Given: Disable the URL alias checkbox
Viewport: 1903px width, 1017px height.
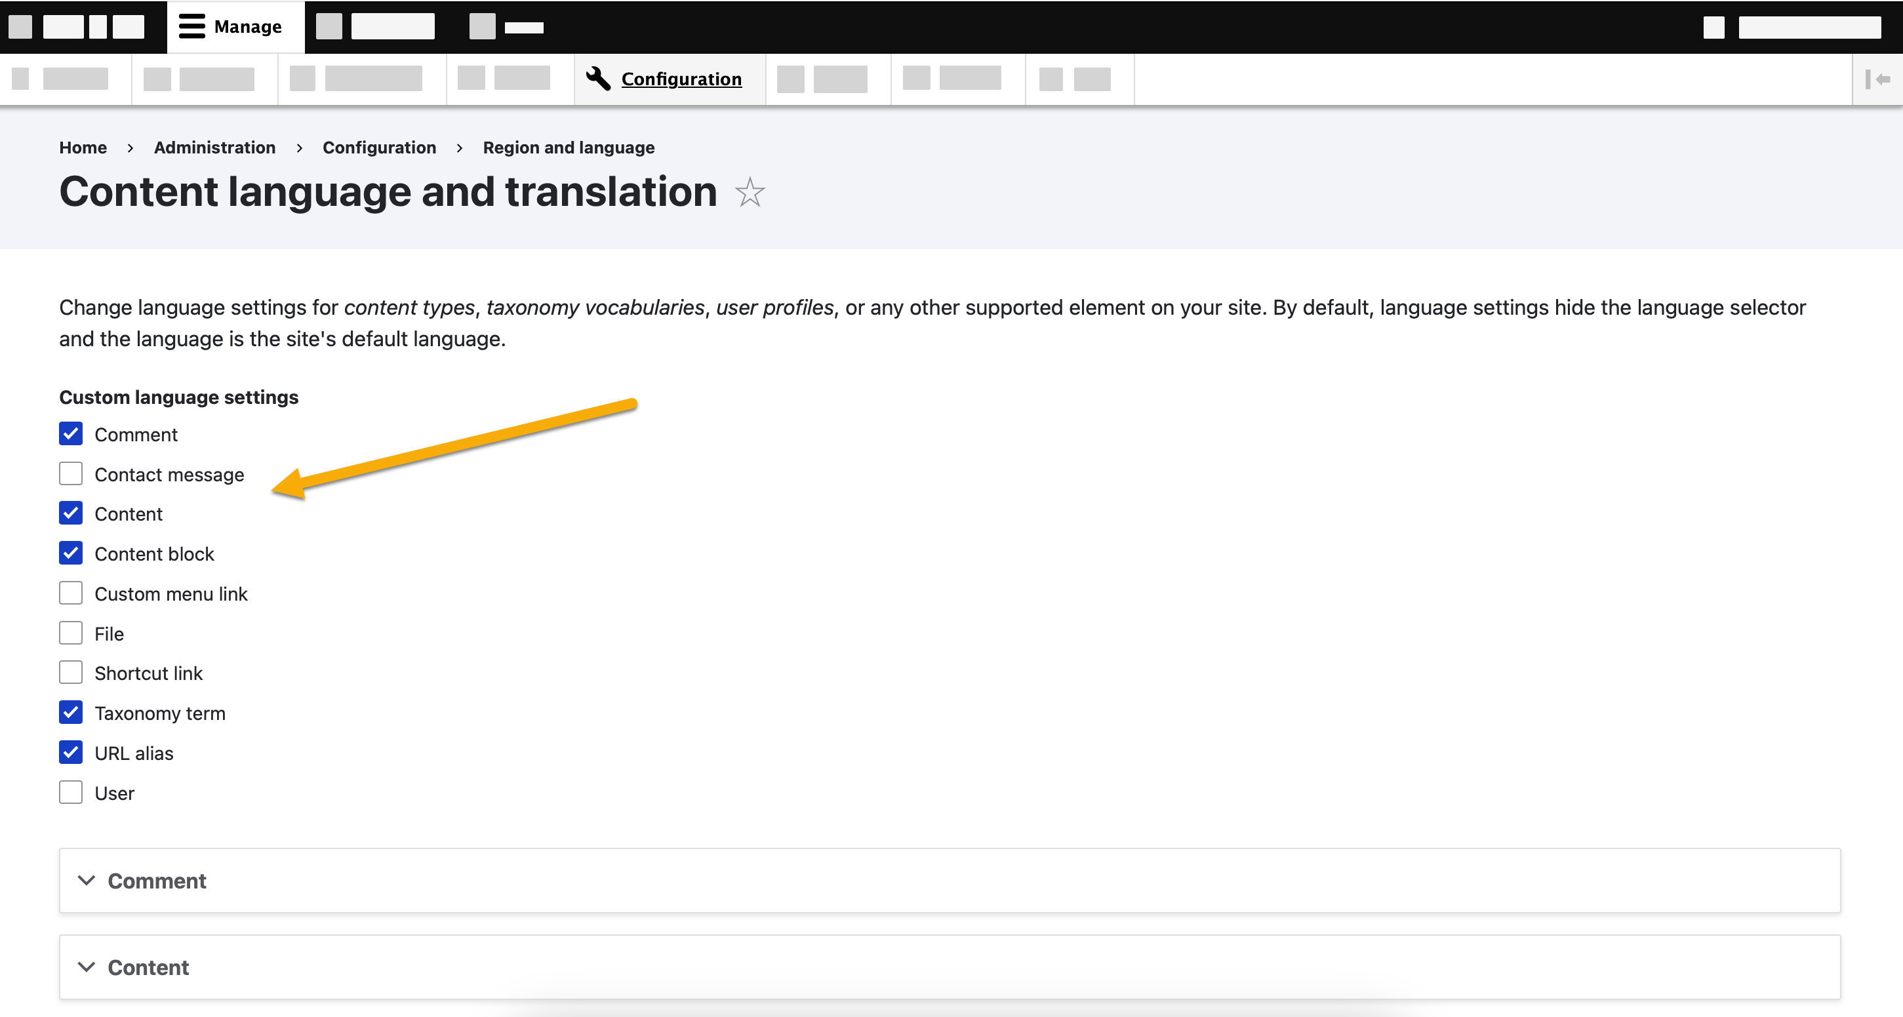Looking at the screenshot, I should click(70, 753).
